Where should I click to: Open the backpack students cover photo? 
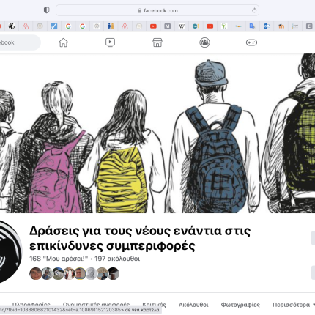coord(157,133)
